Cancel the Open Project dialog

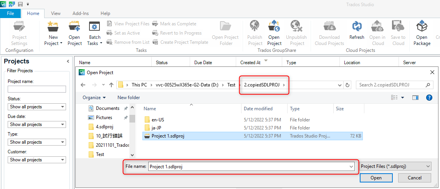[414, 178]
